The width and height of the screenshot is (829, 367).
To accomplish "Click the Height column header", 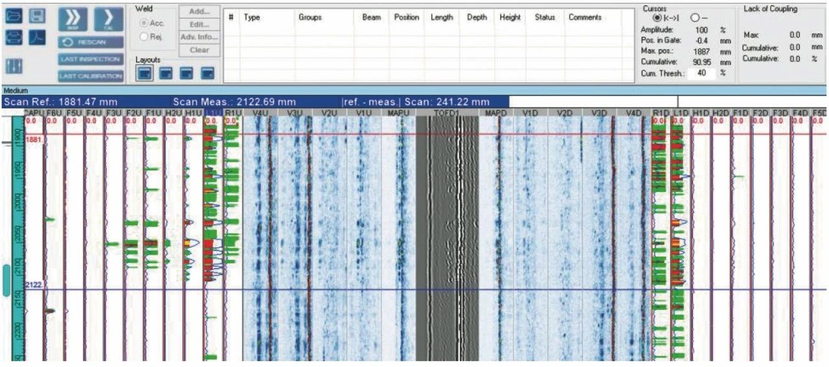I will [x=510, y=17].
